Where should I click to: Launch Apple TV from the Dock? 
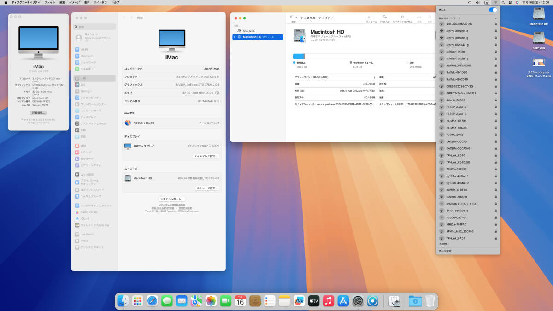coord(314,301)
